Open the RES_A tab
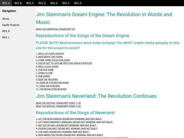This screenshot has height=138, width=184. (6, 3)
